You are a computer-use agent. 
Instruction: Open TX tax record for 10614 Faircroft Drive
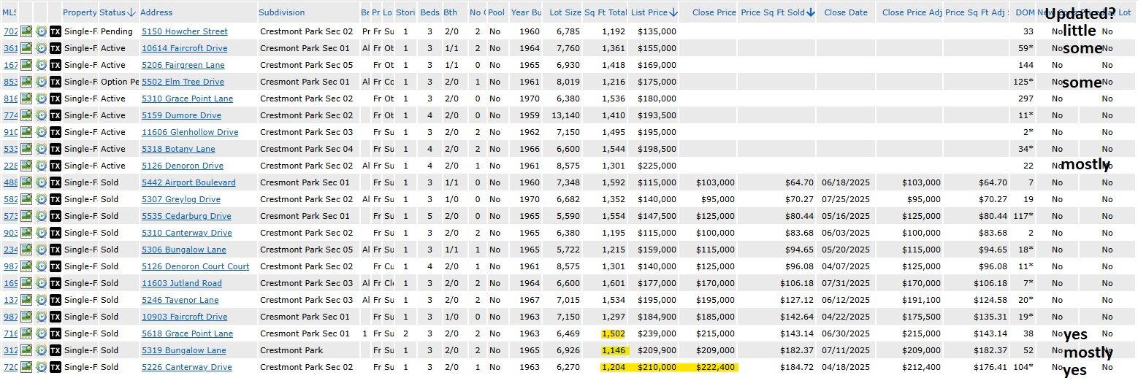click(56, 48)
